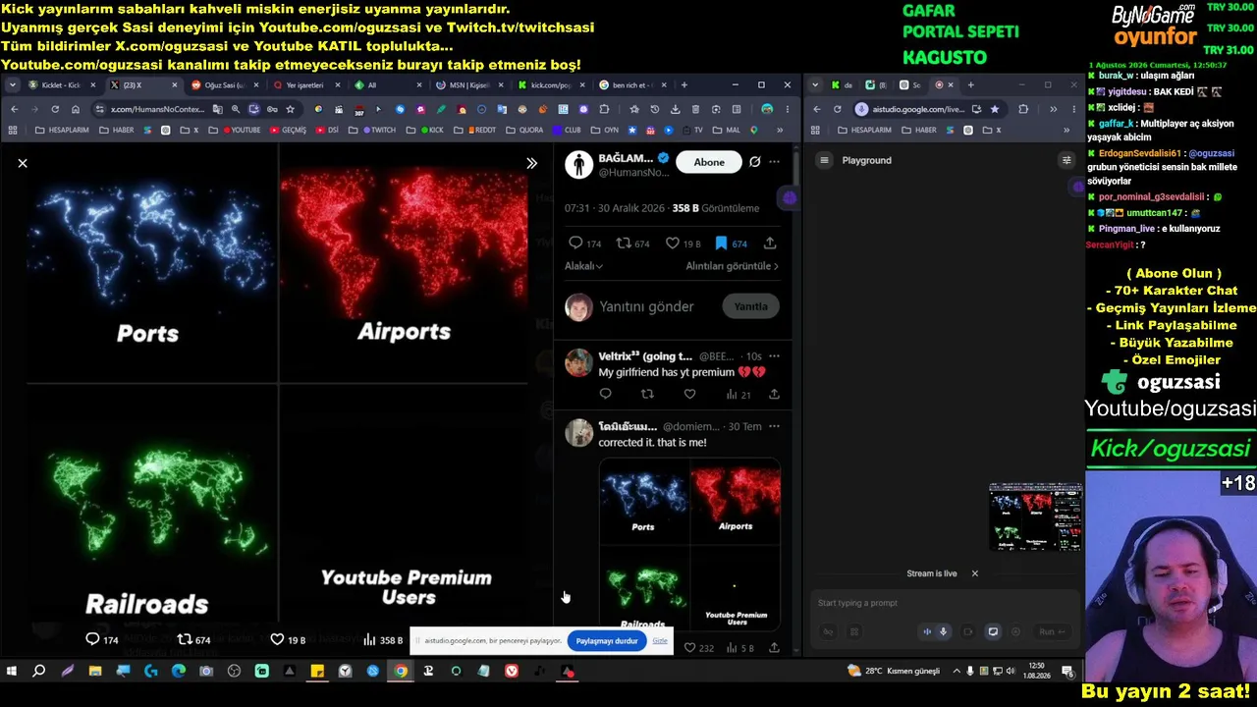Reload the X page in left browser
This screenshot has height=707, width=1257.
[x=55, y=109]
